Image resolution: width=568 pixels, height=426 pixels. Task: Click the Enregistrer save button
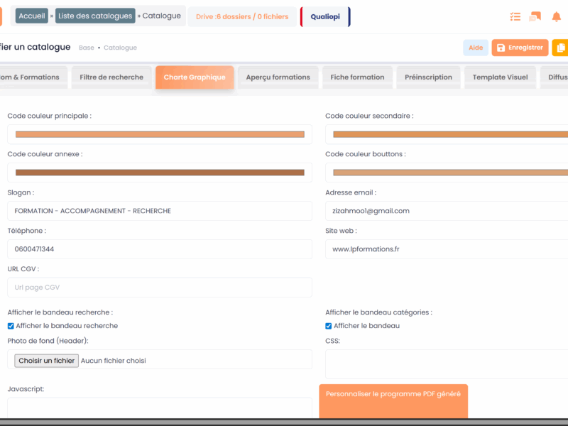pos(520,48)
